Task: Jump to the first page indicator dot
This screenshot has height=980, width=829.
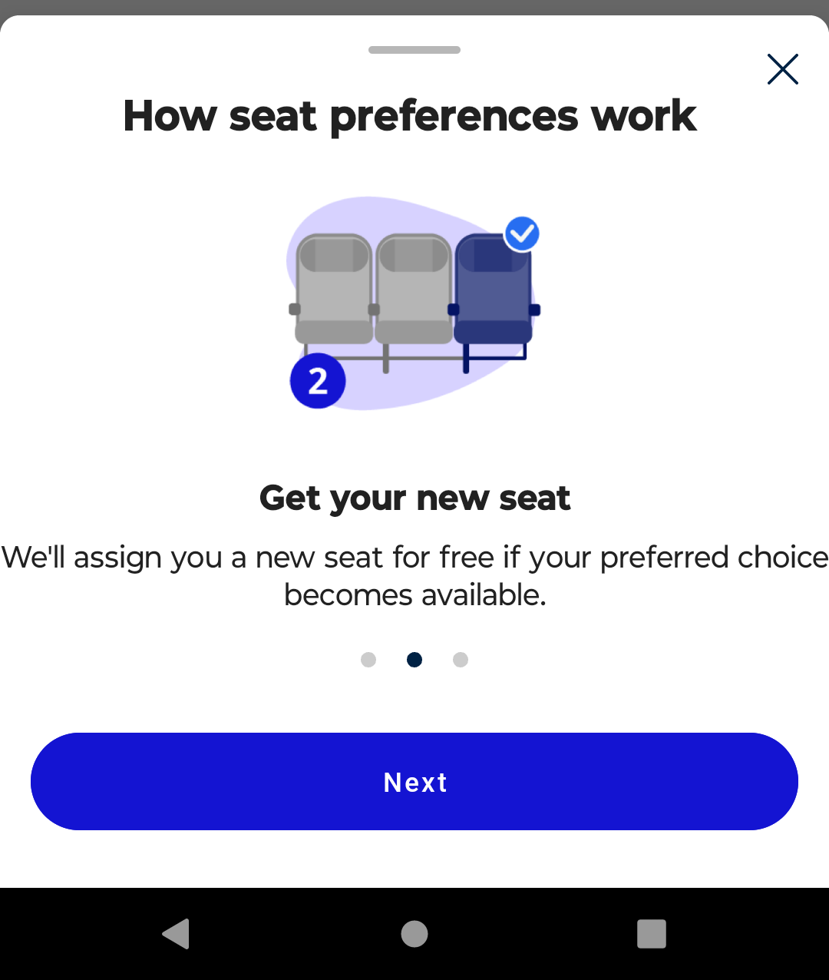Action: coord(368,660)
